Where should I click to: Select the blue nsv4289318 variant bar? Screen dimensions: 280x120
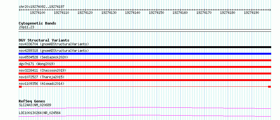pyautogui.click(x=145, y=54)
